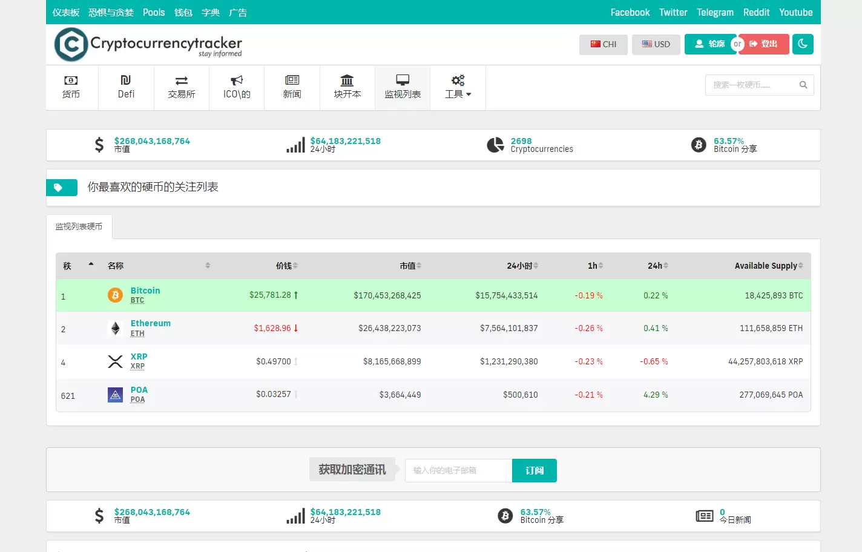Click bottom news newspaper icon
Screen dimensions: 862x552
(x=705, y=516)
